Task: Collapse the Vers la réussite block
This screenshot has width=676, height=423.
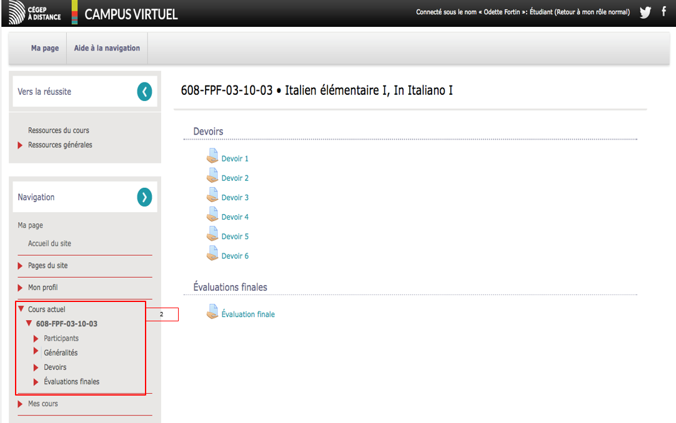Action: pyautogui.click(x=144, y=92)
